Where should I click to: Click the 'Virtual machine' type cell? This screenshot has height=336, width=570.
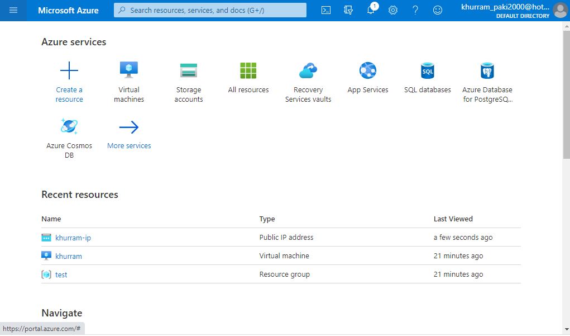284,256
